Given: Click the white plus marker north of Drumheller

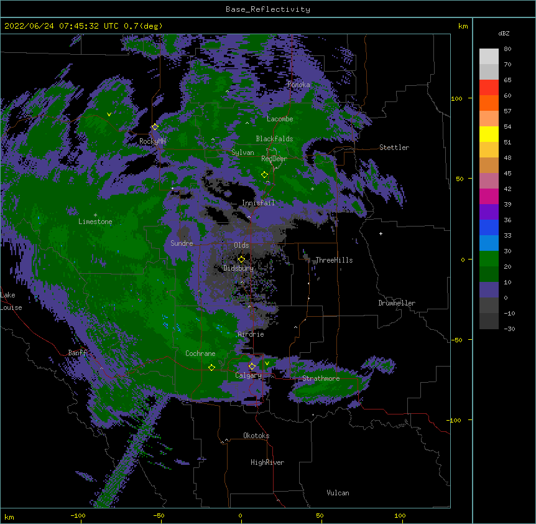Looking at the screenshot, I should click(381, 233).
